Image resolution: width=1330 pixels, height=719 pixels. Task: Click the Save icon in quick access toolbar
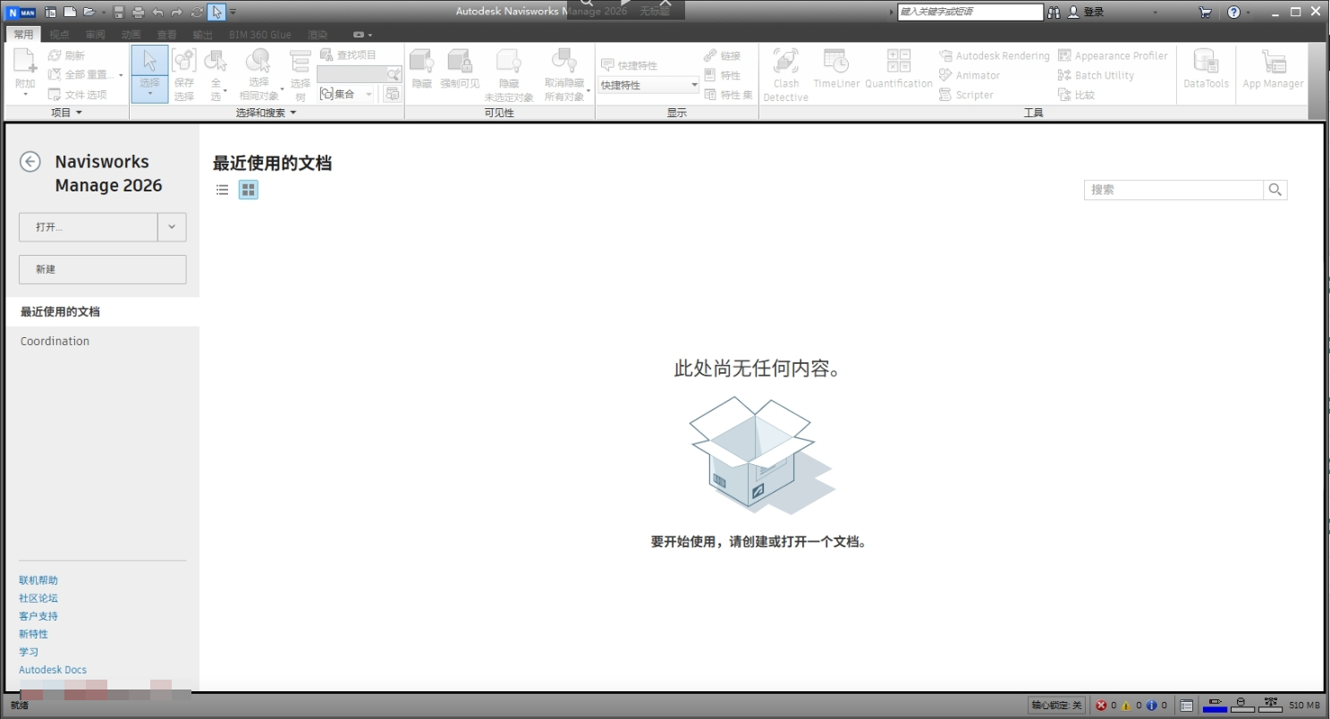[119, 12]
